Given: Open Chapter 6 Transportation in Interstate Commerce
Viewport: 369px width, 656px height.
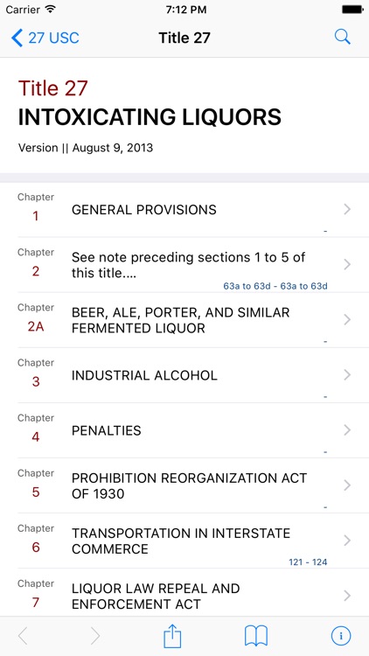Looking at the screenshot, I should (184, 541).
